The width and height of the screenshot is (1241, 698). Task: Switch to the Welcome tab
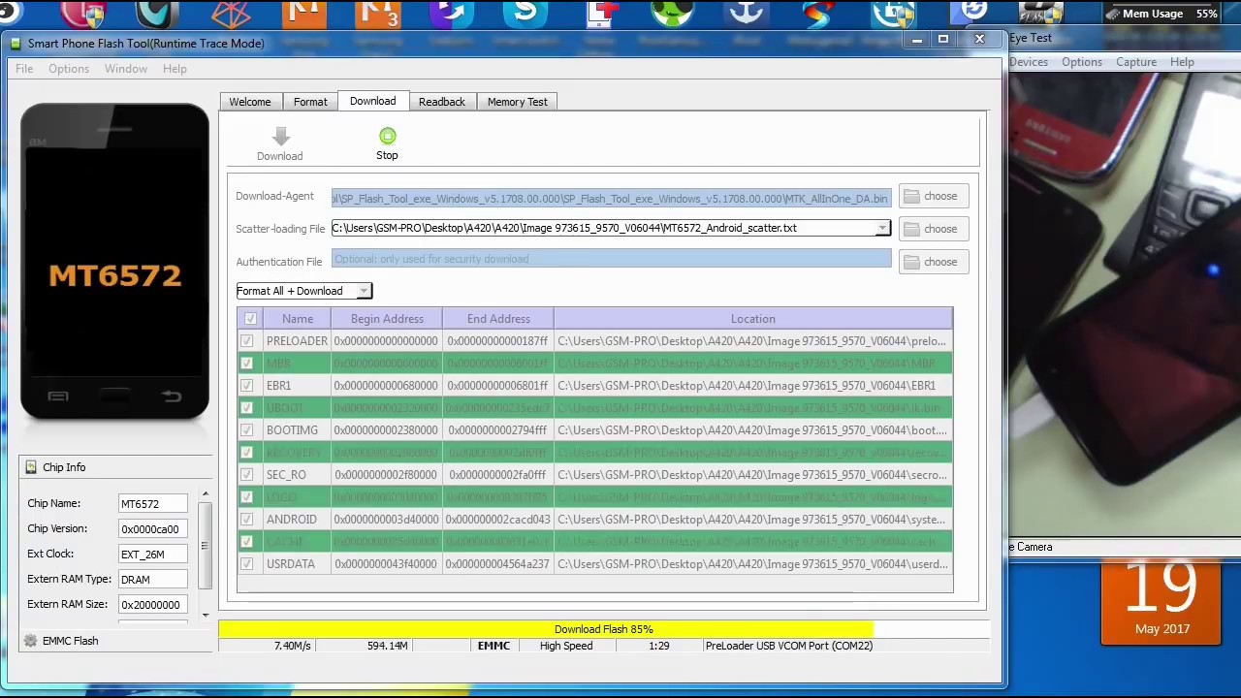250,102
